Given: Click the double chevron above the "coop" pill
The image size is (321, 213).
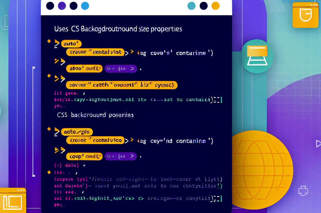Looking at the screenshot, I should coord(60,150).
